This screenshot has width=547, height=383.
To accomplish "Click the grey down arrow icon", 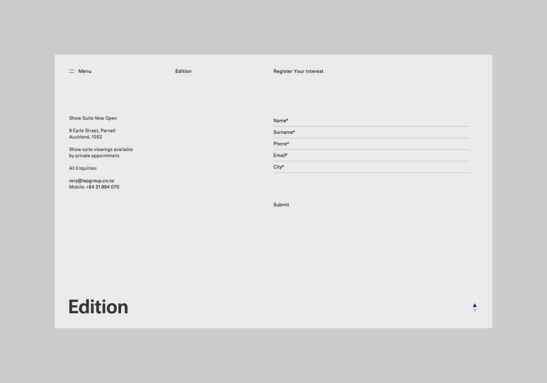I will point(475,311).
